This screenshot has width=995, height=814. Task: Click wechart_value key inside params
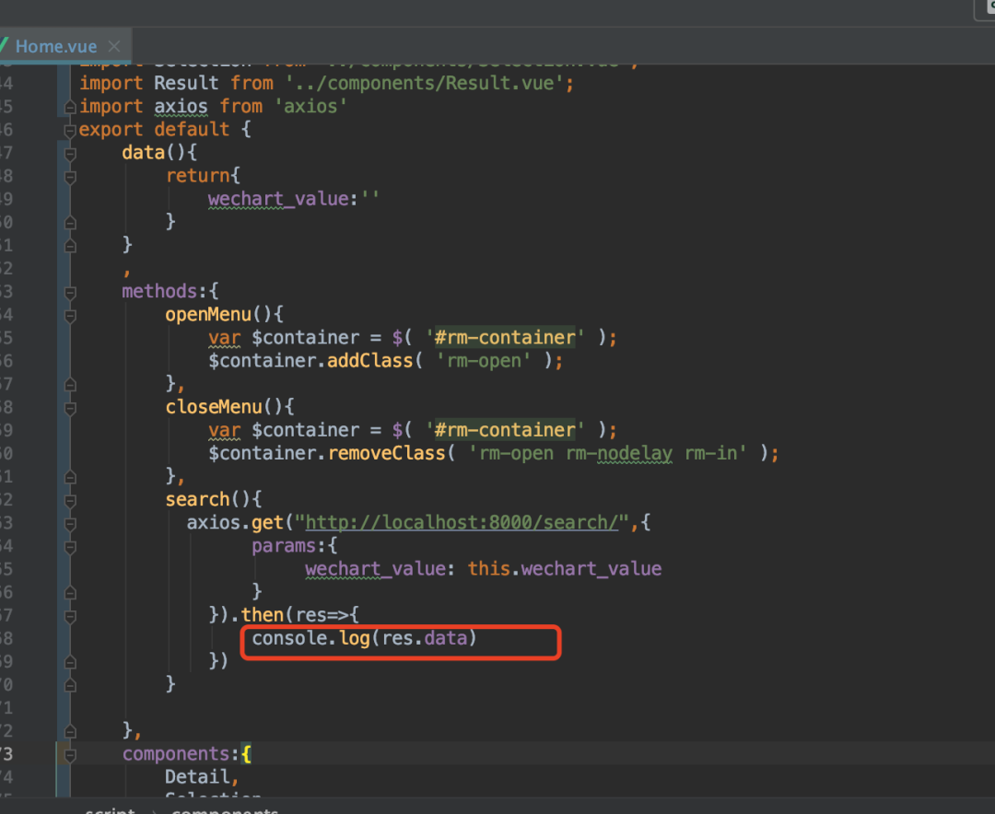375,568
